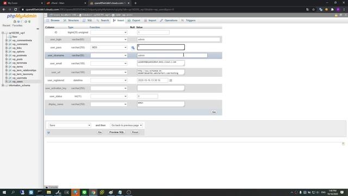Open the Export tab

[134, 21]
